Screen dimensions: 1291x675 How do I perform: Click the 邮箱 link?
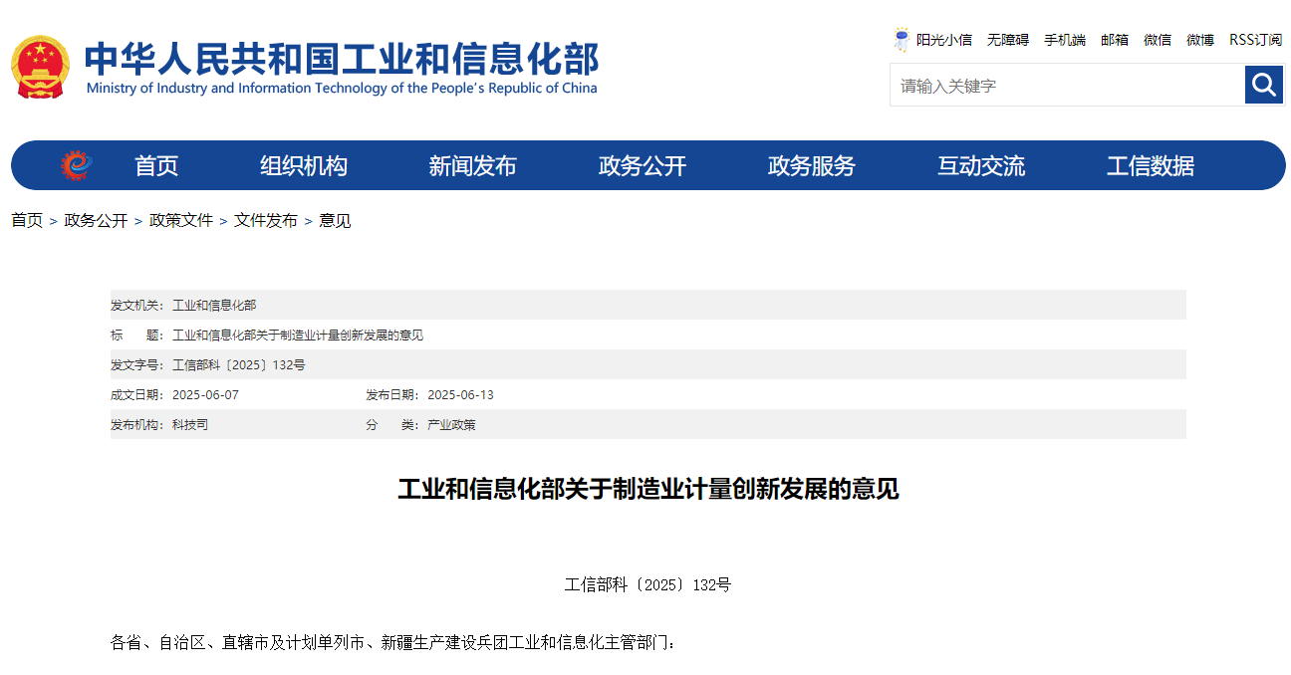coord(1115,40)
